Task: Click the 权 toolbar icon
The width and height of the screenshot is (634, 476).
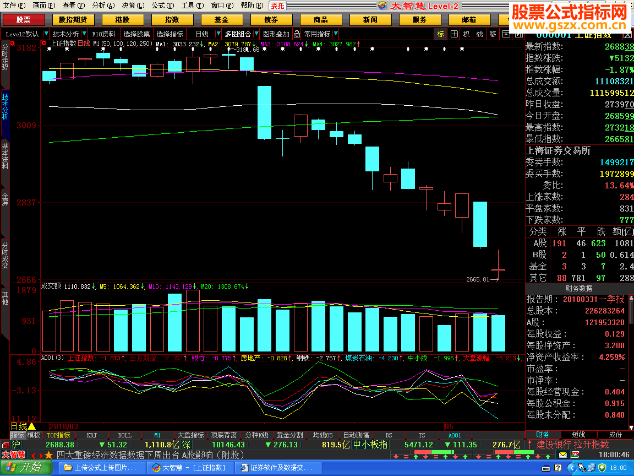Action: pyautogui.click(x=467, y=34)
